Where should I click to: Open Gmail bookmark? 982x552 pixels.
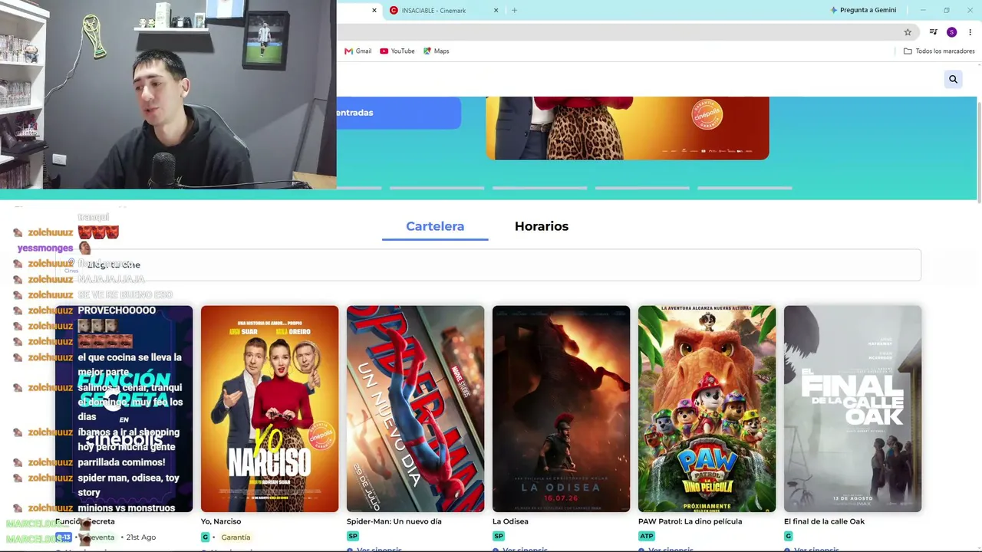tap(358, 51)
